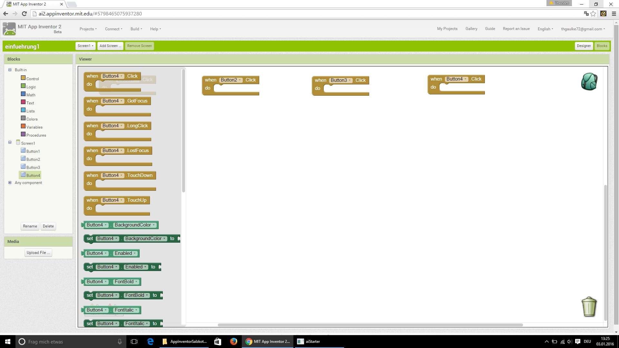Open Edge browser from taskbar

[x=150, y=342]
